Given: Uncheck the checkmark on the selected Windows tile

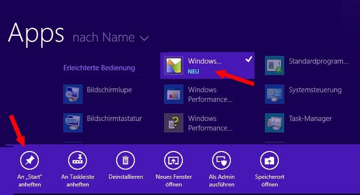Looking at the screenshot, I should pyautogui.click(x=248, y=60).
